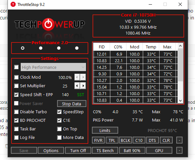Image resolution: width=195 pixels, height=160 pixels.
Task: Open the C10 C-states window
Action: pyautogui.click(x=139, y=140)
